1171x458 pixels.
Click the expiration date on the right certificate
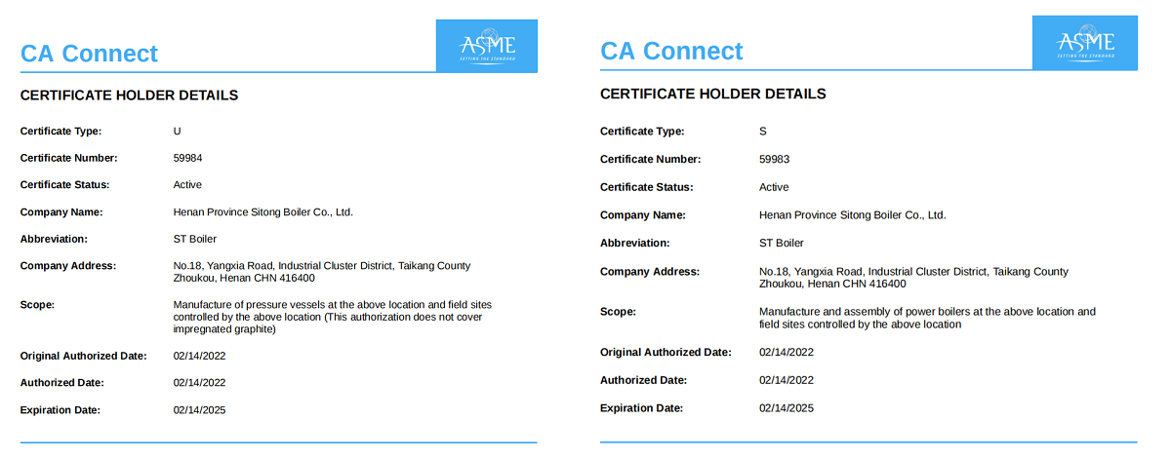[786, 408]
